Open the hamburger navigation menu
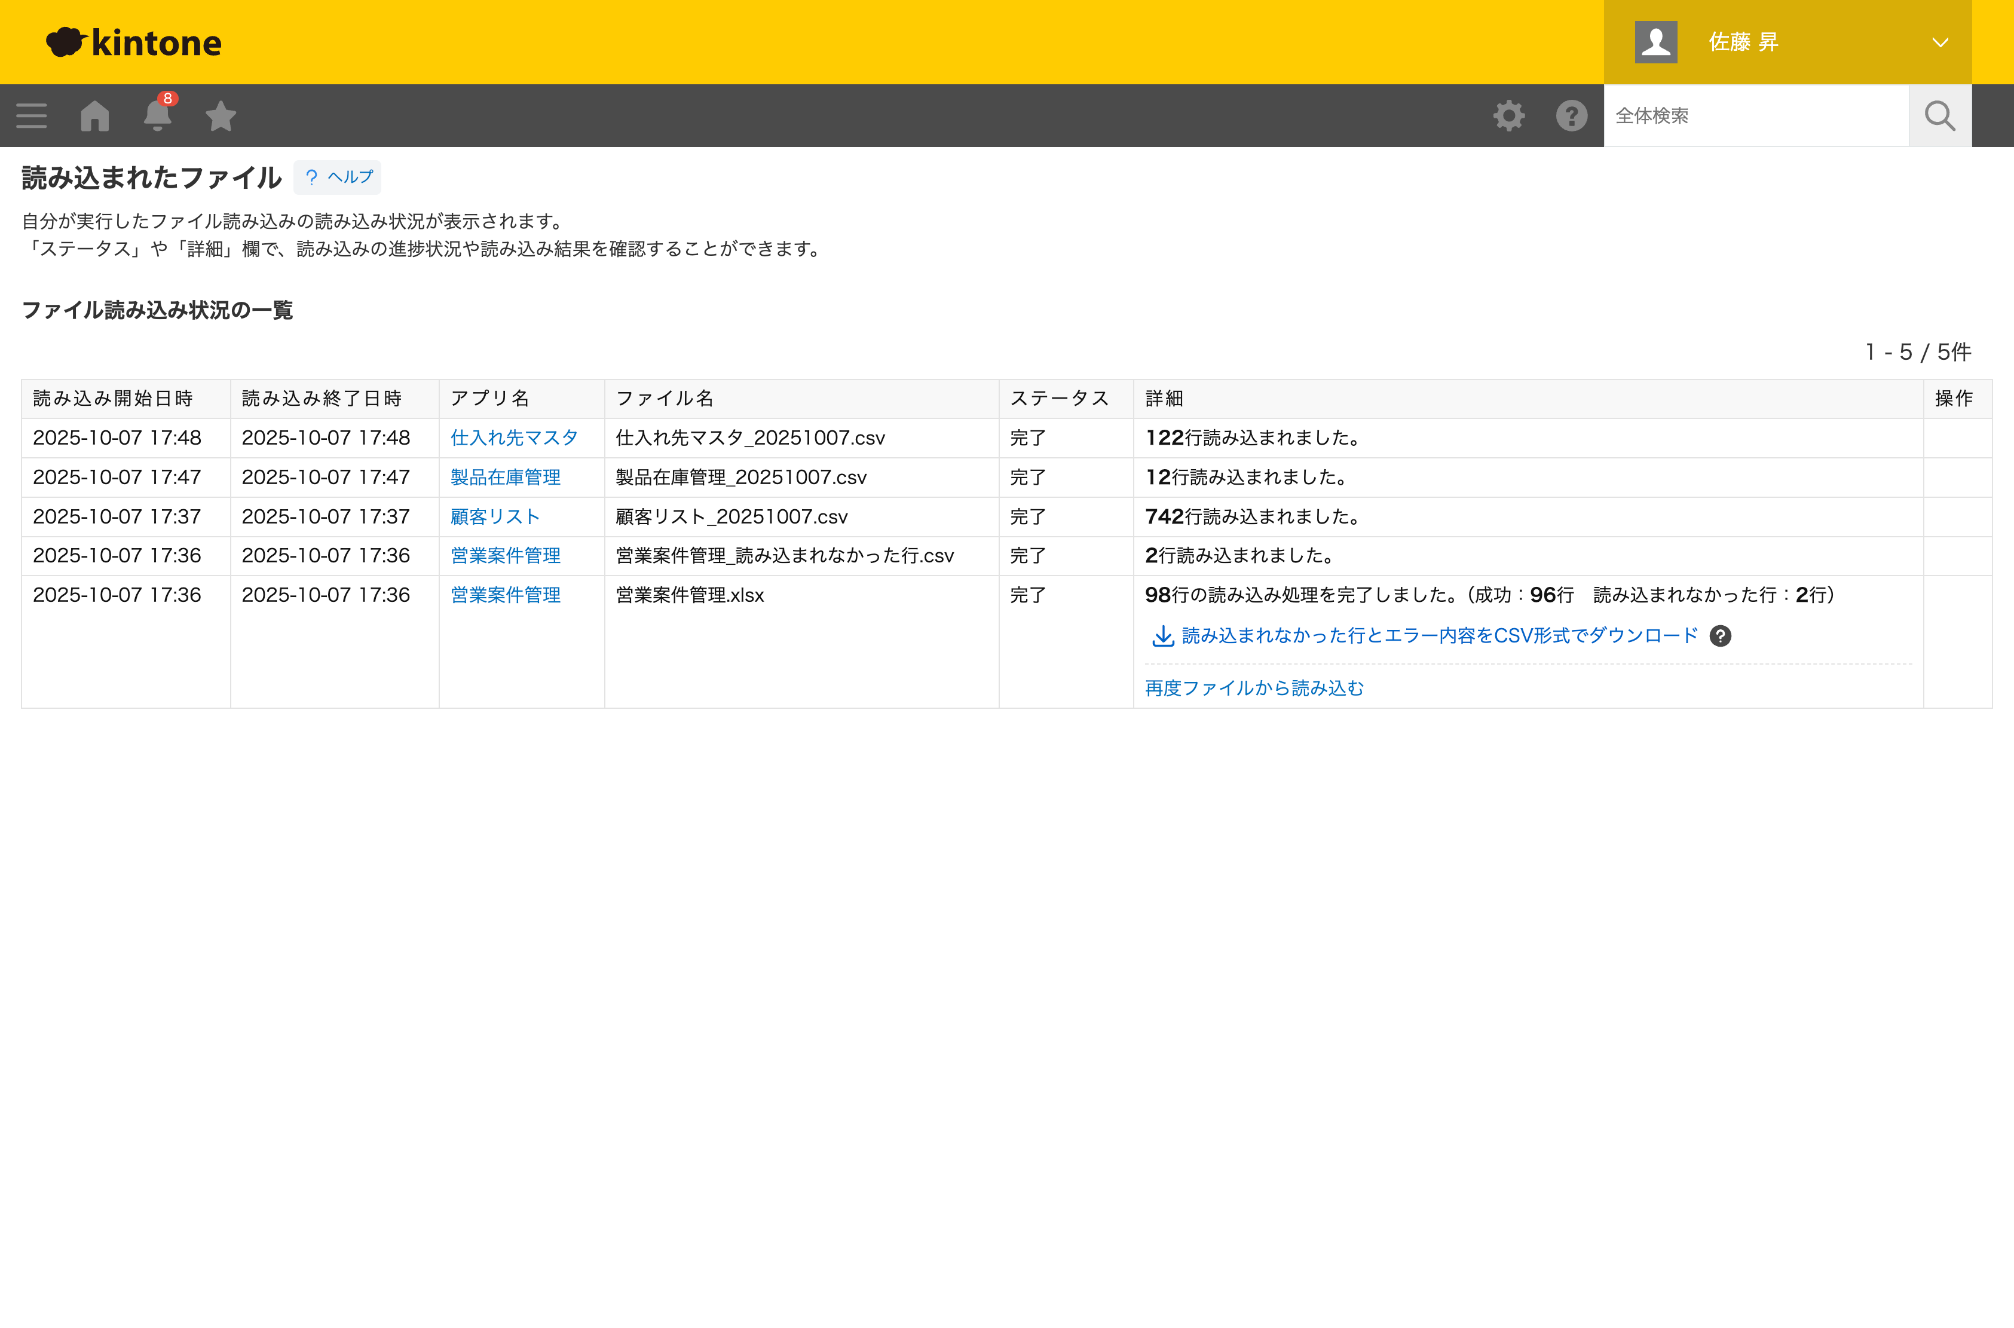Screen dimensions: 2014x1328 point(31,115)
